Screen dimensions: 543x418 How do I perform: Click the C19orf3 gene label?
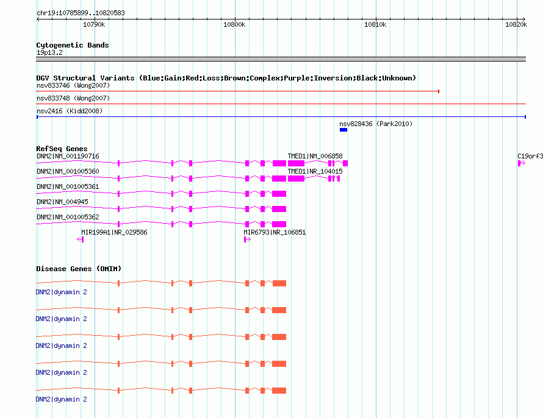pyautogui.click(x=530, y=156)
